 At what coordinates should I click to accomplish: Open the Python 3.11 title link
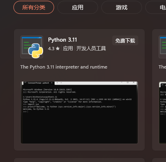[62, 40]
